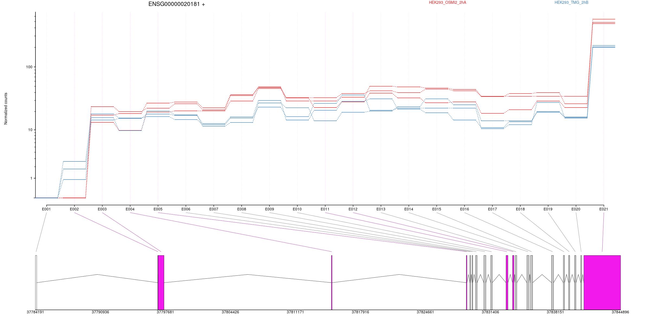Click the y-axis tick label 100
The image size is (650, 325).
tap(29, 67)
